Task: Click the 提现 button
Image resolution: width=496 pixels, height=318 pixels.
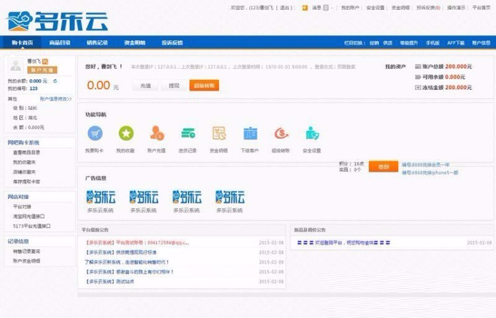Action: click(174, 86)
